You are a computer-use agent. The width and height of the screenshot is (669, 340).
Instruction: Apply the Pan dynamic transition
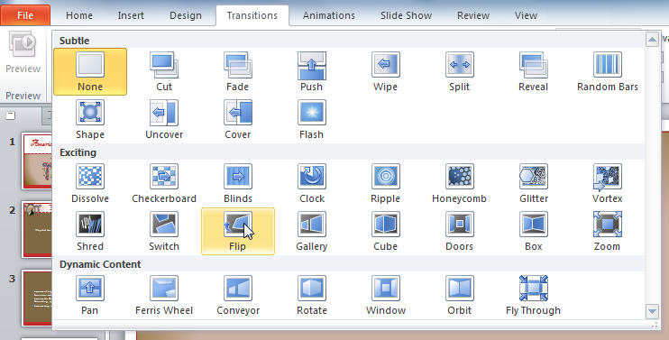[x=90, y=295]
